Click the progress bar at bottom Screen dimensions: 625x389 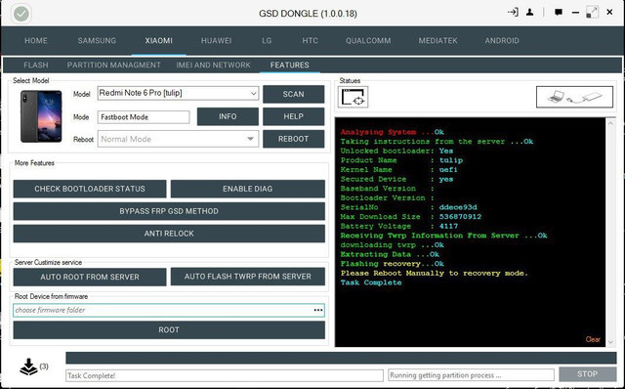[x=341, y=358]
